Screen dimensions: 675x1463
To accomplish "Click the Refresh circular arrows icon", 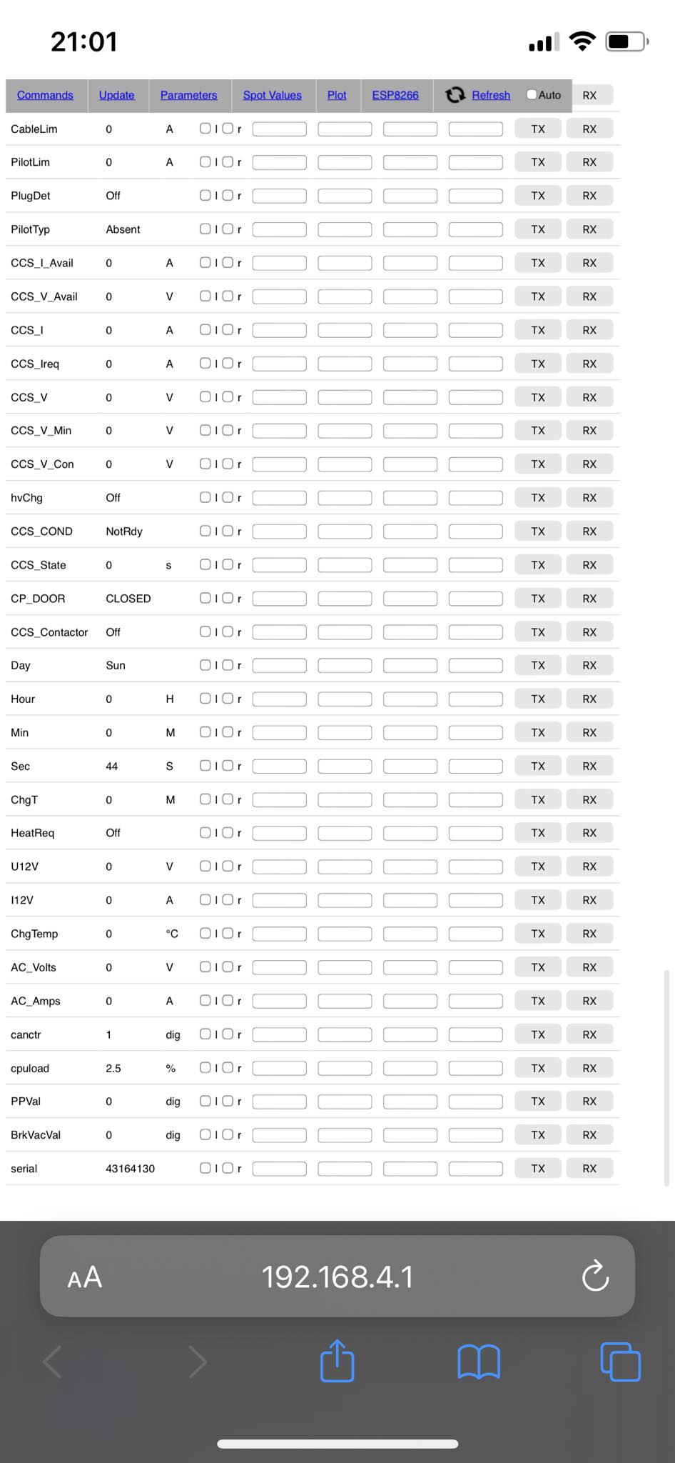I will coord(455,95).
